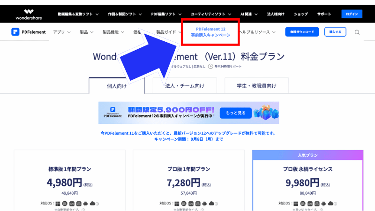Click プロ版 永続ライセンス title
This screenshot has height=211, width=375.
[308, 169]
